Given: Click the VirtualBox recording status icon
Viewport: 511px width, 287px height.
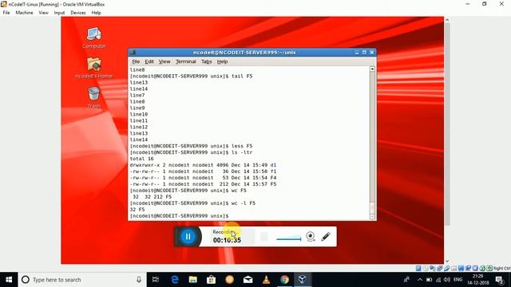Looking at the screenshot, I should (468, 268).
